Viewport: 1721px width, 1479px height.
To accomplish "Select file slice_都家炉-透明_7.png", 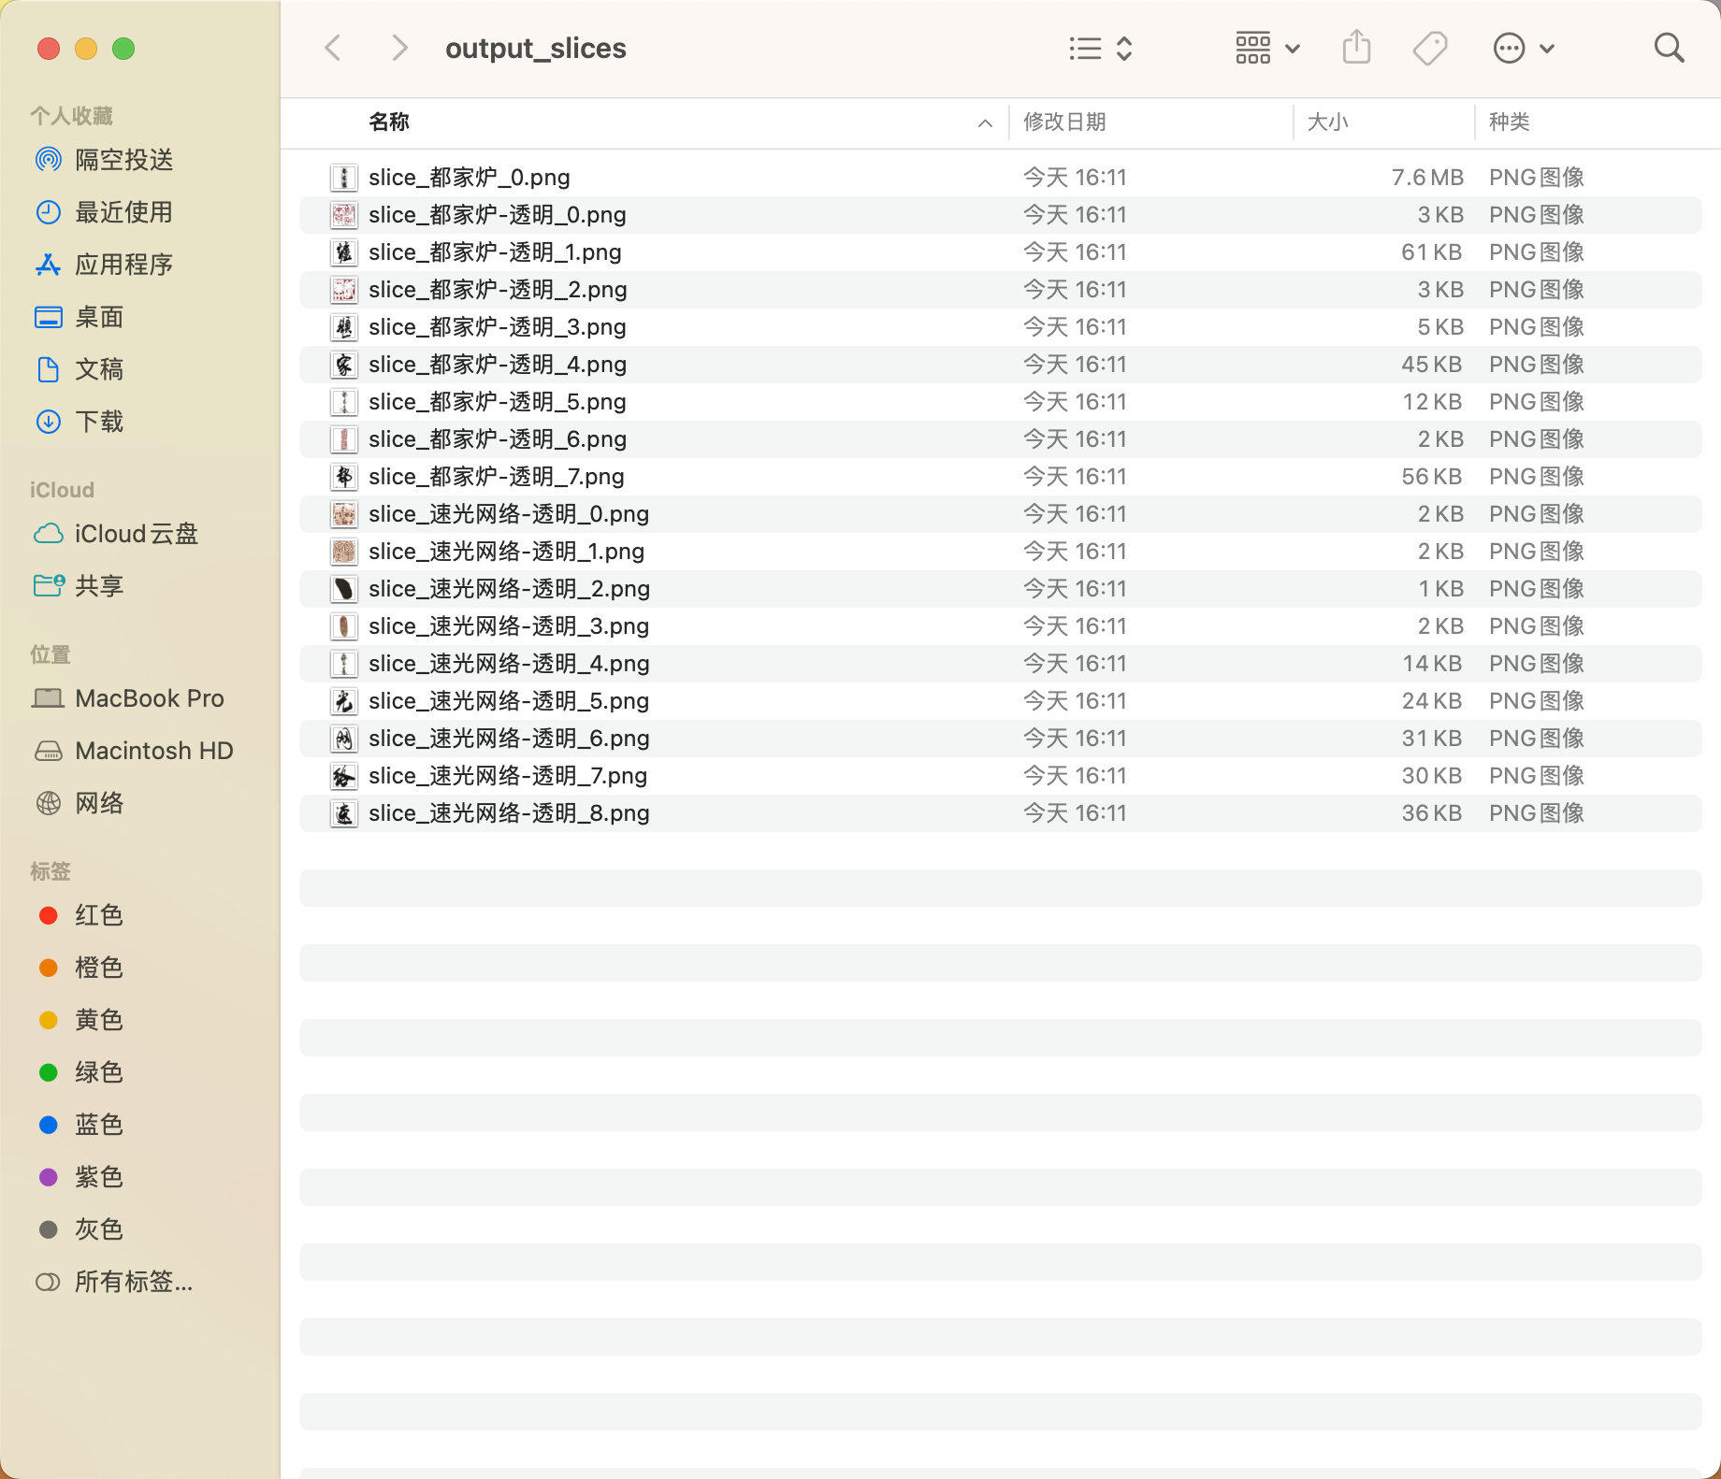I will 1000,477.
